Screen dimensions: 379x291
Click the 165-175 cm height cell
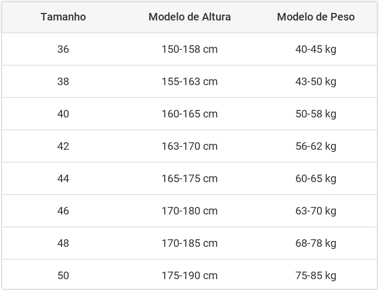[x=189, y=178]
